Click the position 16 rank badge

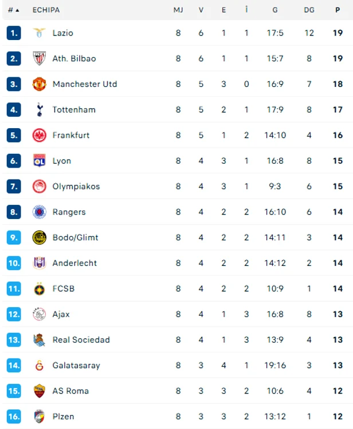click(x=14, y=416)
